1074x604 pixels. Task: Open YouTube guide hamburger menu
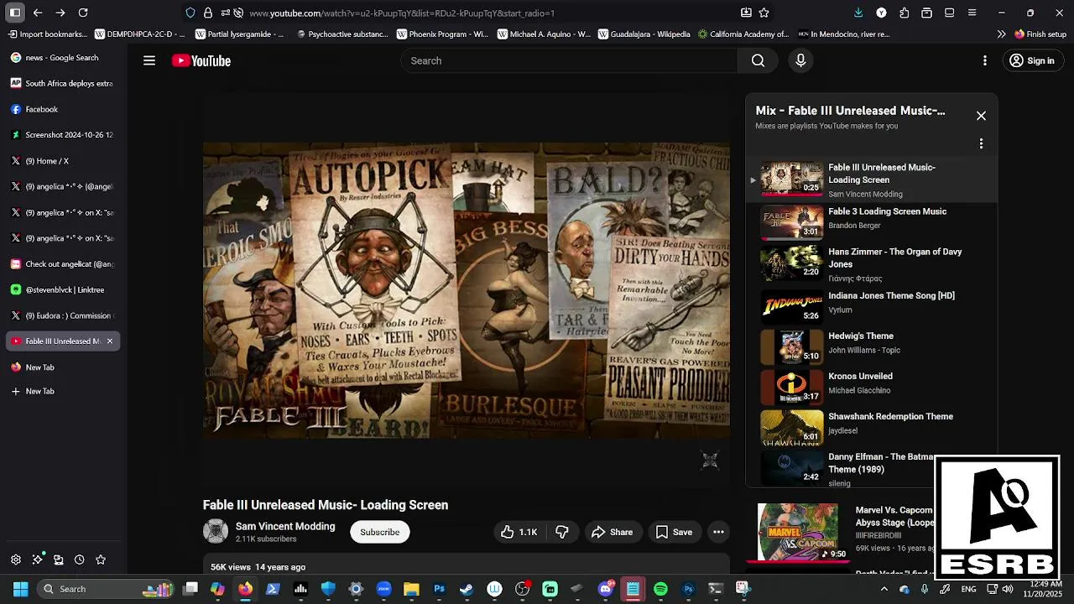149,60
